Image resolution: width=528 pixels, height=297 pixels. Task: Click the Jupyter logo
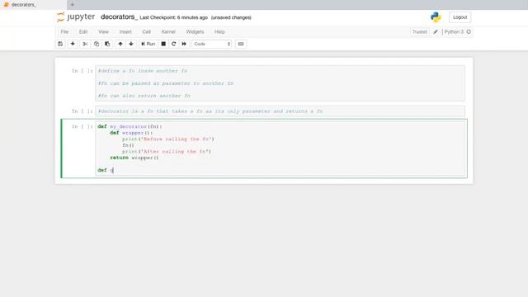(x=76, y=16)
